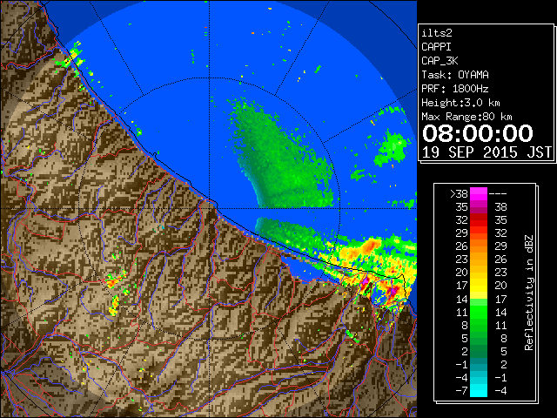
Task: Click the "Max Range:80 km" text
Action: (x=466, y=117)
